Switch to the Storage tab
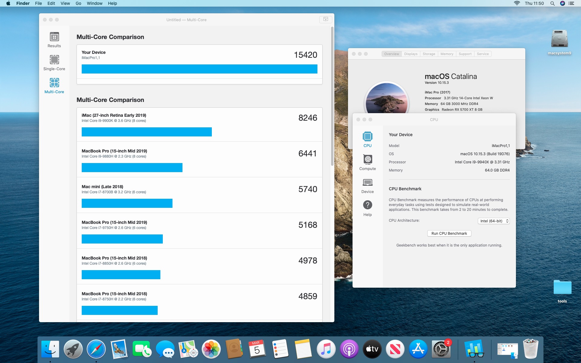This screenshot has height=363, width=581. (x=429, y=54)
